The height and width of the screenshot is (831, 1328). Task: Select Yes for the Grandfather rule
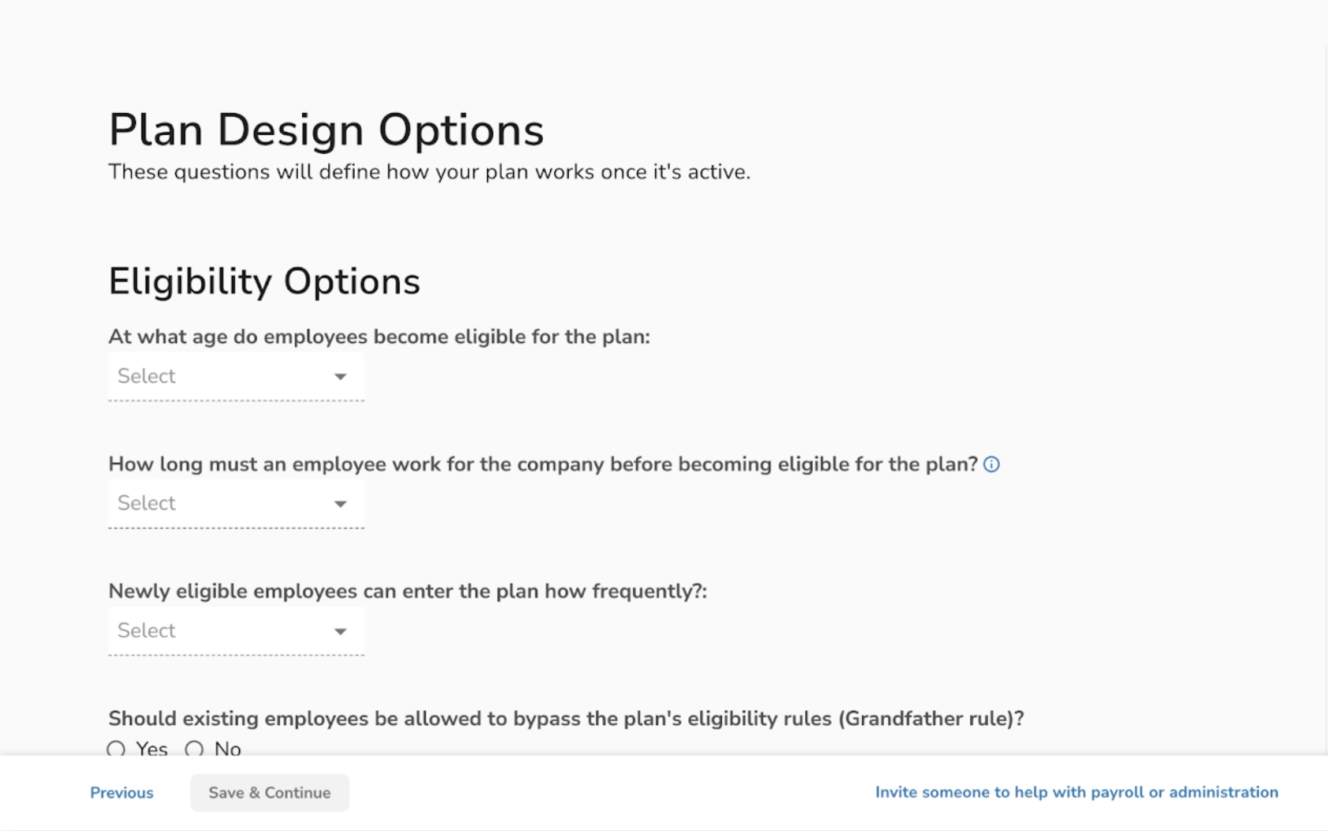tap(116, 749)
